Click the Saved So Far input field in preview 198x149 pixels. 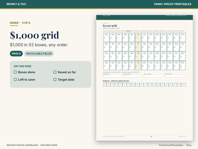133,76
